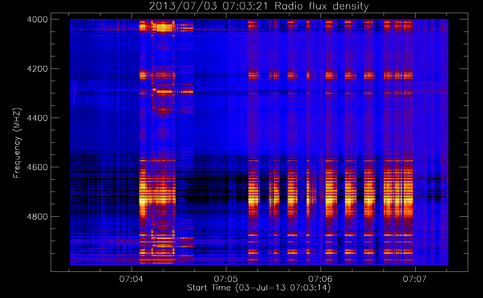Click the 4000 frequency tick label
The image size is (483, 298).
click(37, 19)
